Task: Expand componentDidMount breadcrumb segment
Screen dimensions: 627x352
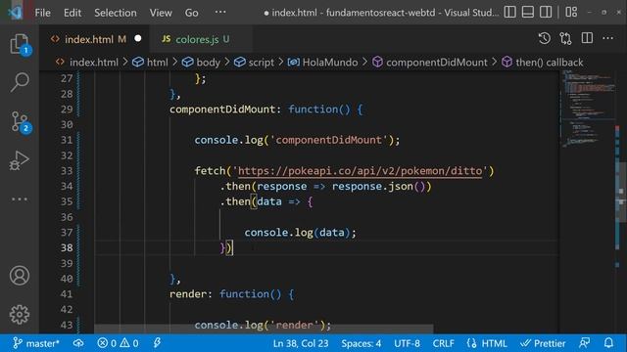Action: tap(430, 63)
